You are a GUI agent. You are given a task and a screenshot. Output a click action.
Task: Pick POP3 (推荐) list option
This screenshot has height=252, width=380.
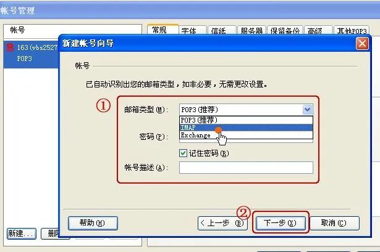click(x=246, y=120)
